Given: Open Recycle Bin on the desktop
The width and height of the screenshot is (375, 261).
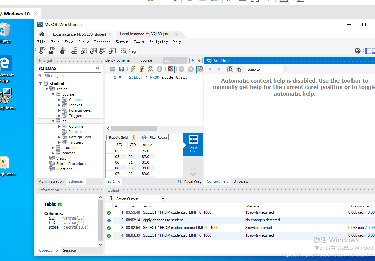Looking at the screenshot, I should (5, 33).
